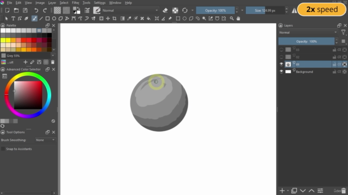Hide the Background layer
The height and width of the screenshot is (195, 348).
tap(282, 71)
